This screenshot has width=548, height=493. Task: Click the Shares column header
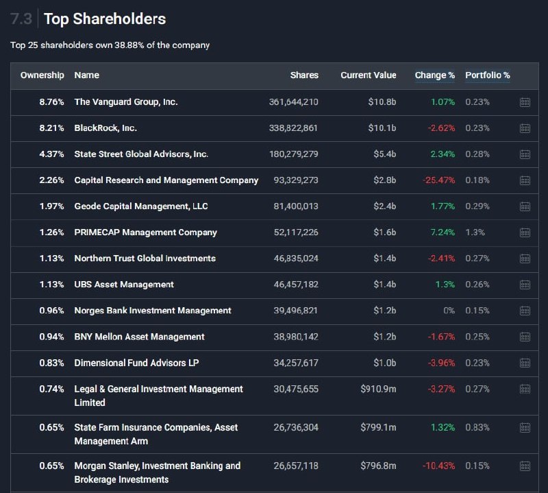(304, 75)
